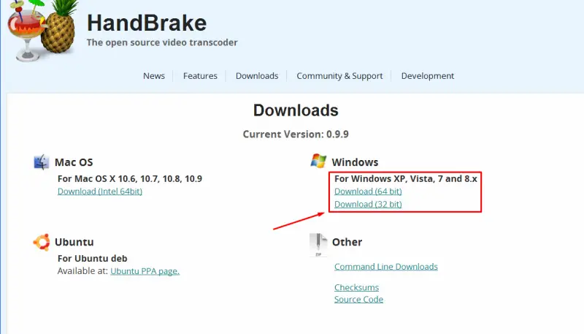584x334 pixels.
Task: Go to the Downloads navigation item
Action: pyautogui.click(x=257, y=76)
